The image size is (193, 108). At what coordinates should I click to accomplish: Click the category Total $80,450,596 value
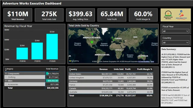click(x=53, y=88)
